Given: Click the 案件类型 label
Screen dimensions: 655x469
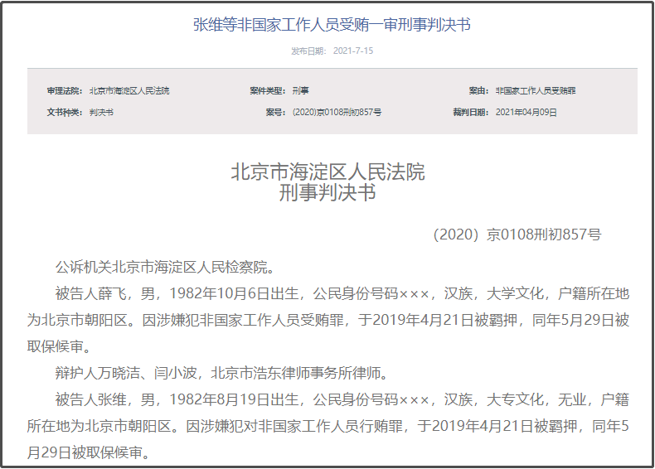Looking at the screenshot, I should coord(267,90).
